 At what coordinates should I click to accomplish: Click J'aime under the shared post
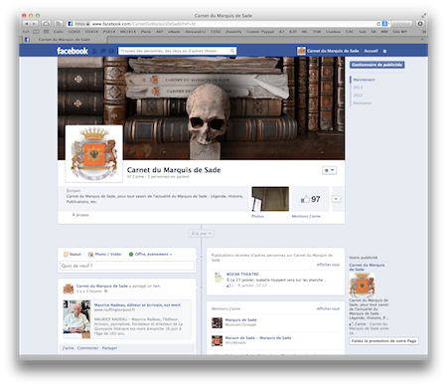(69, 348)
